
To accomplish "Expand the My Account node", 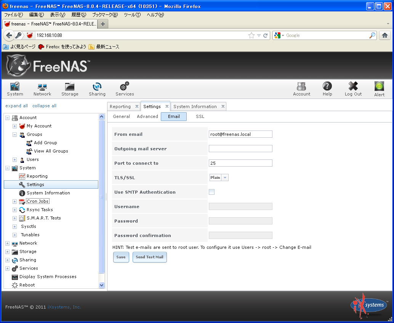I will pyautogui.click(x=15, y=126).
